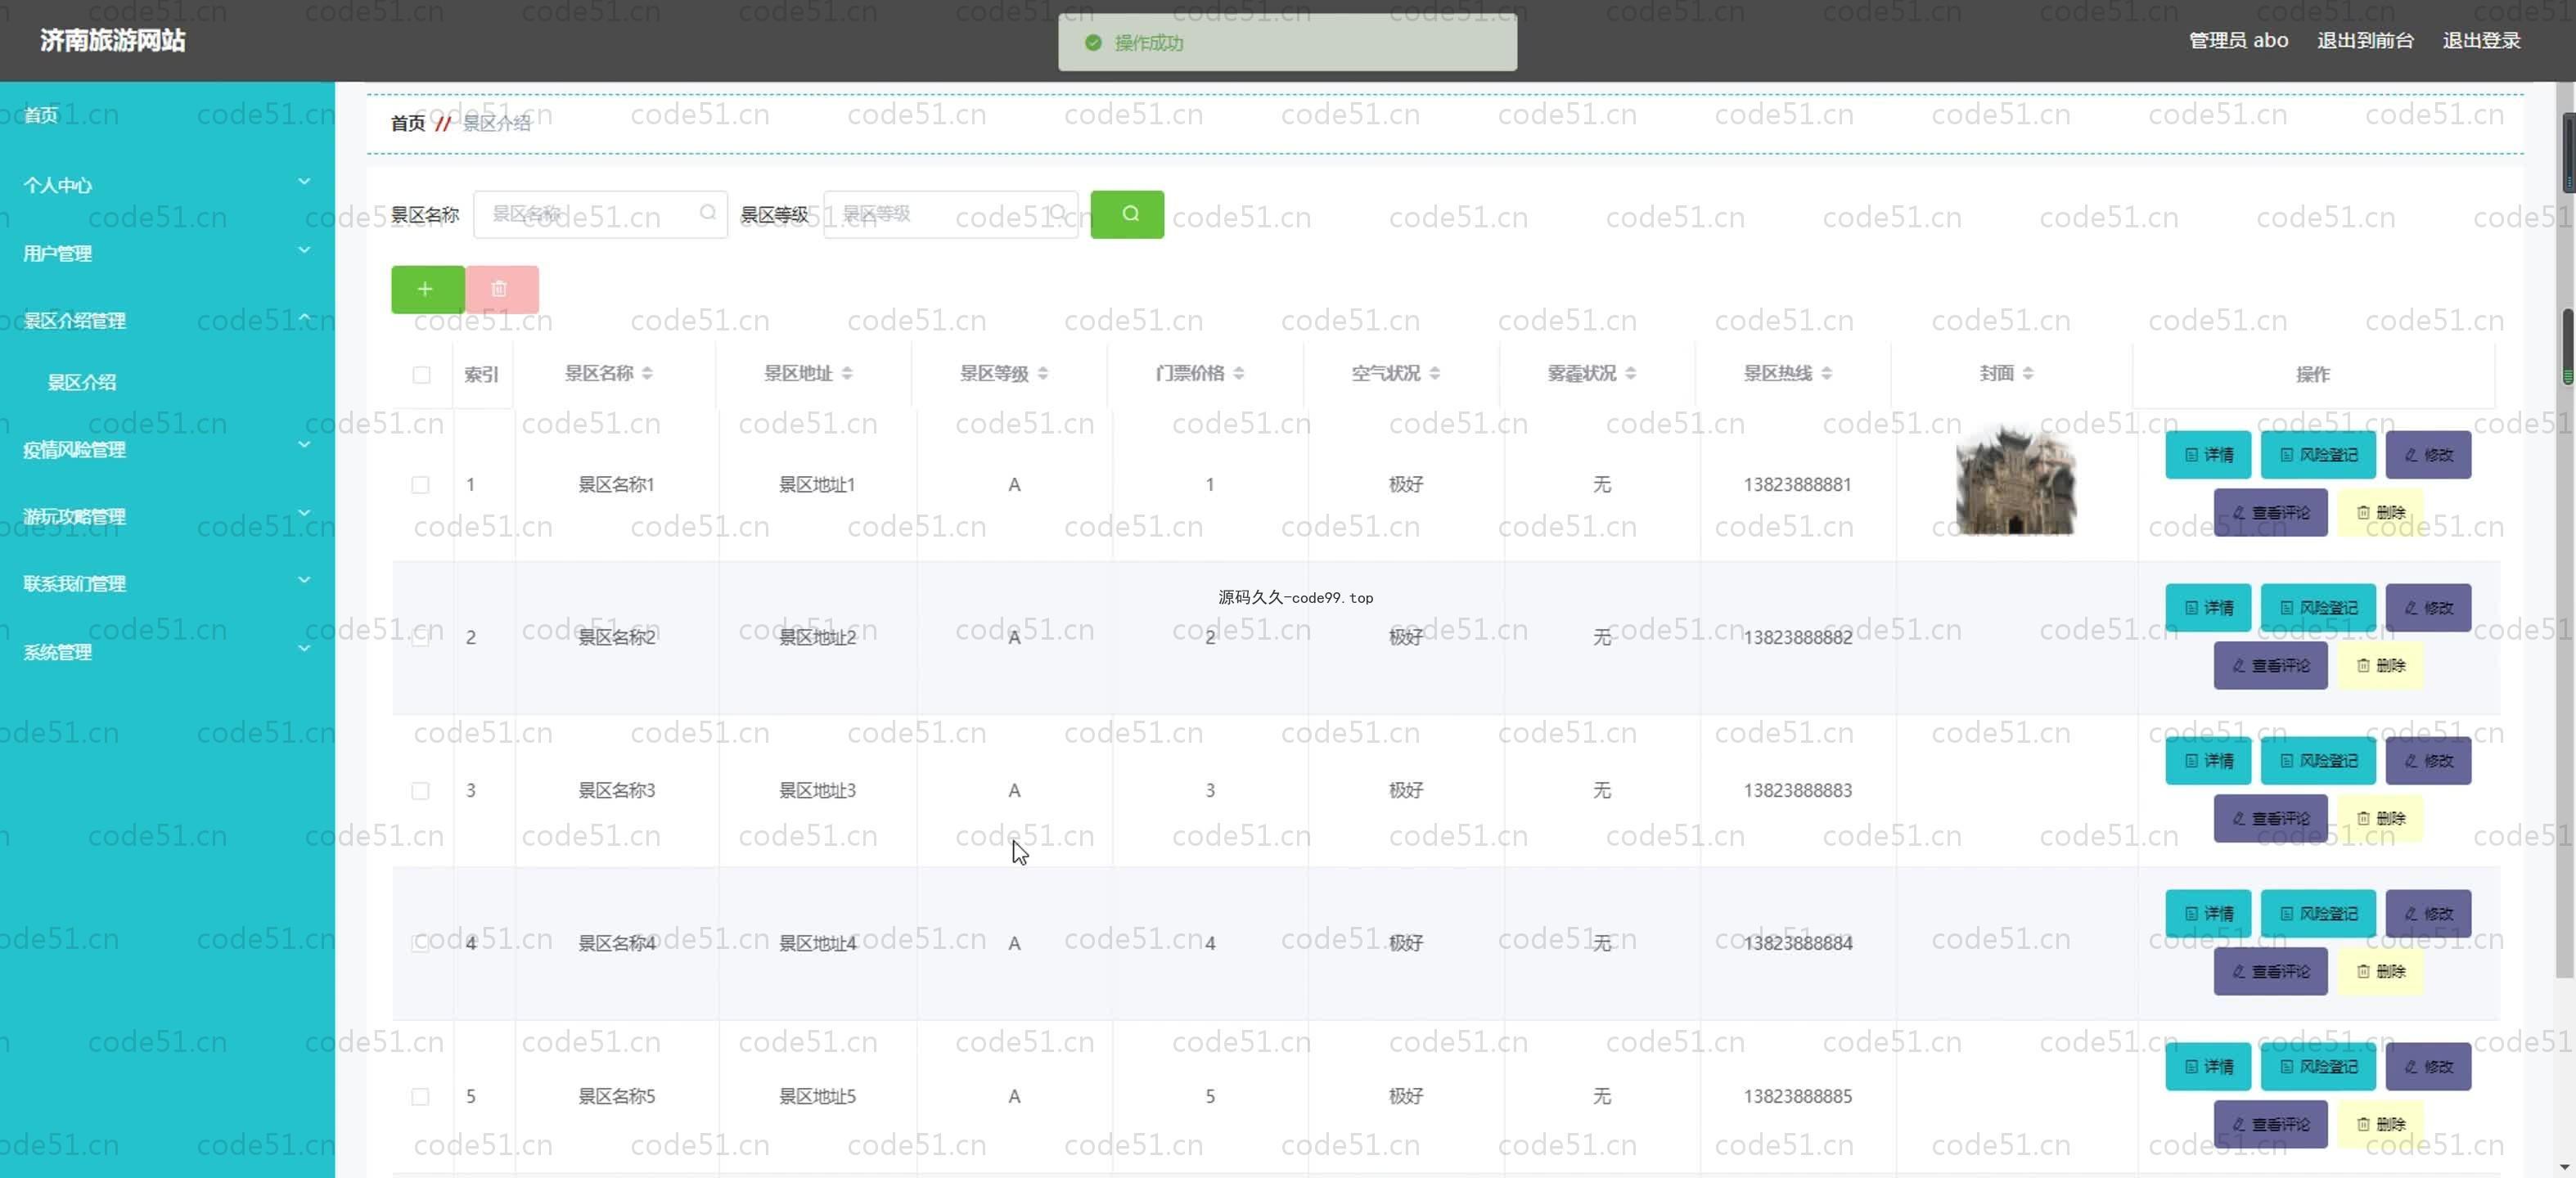Click 风险登记 for 景区名称2 row
This screenshot has height=1178, width=2576.
pos(2318,608)
